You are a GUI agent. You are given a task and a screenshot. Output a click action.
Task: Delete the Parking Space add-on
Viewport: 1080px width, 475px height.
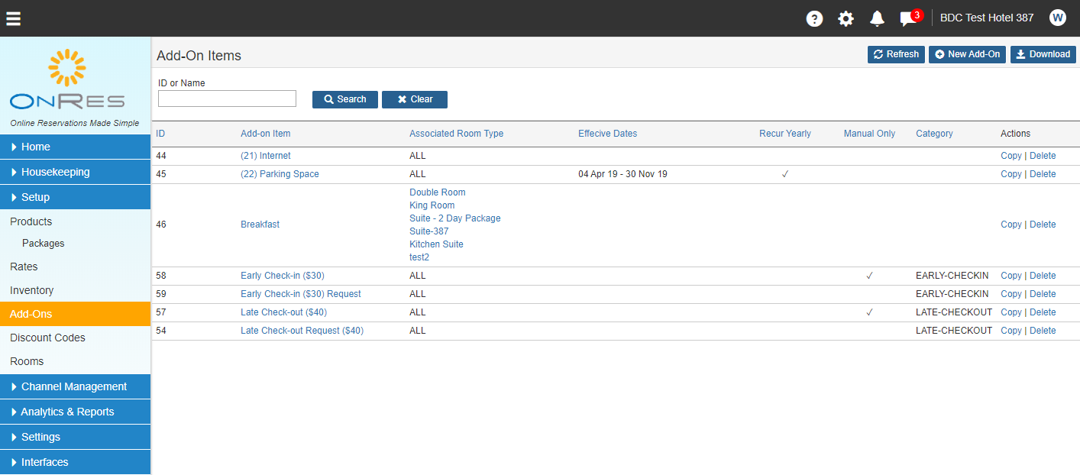[x=1043, y=174]
